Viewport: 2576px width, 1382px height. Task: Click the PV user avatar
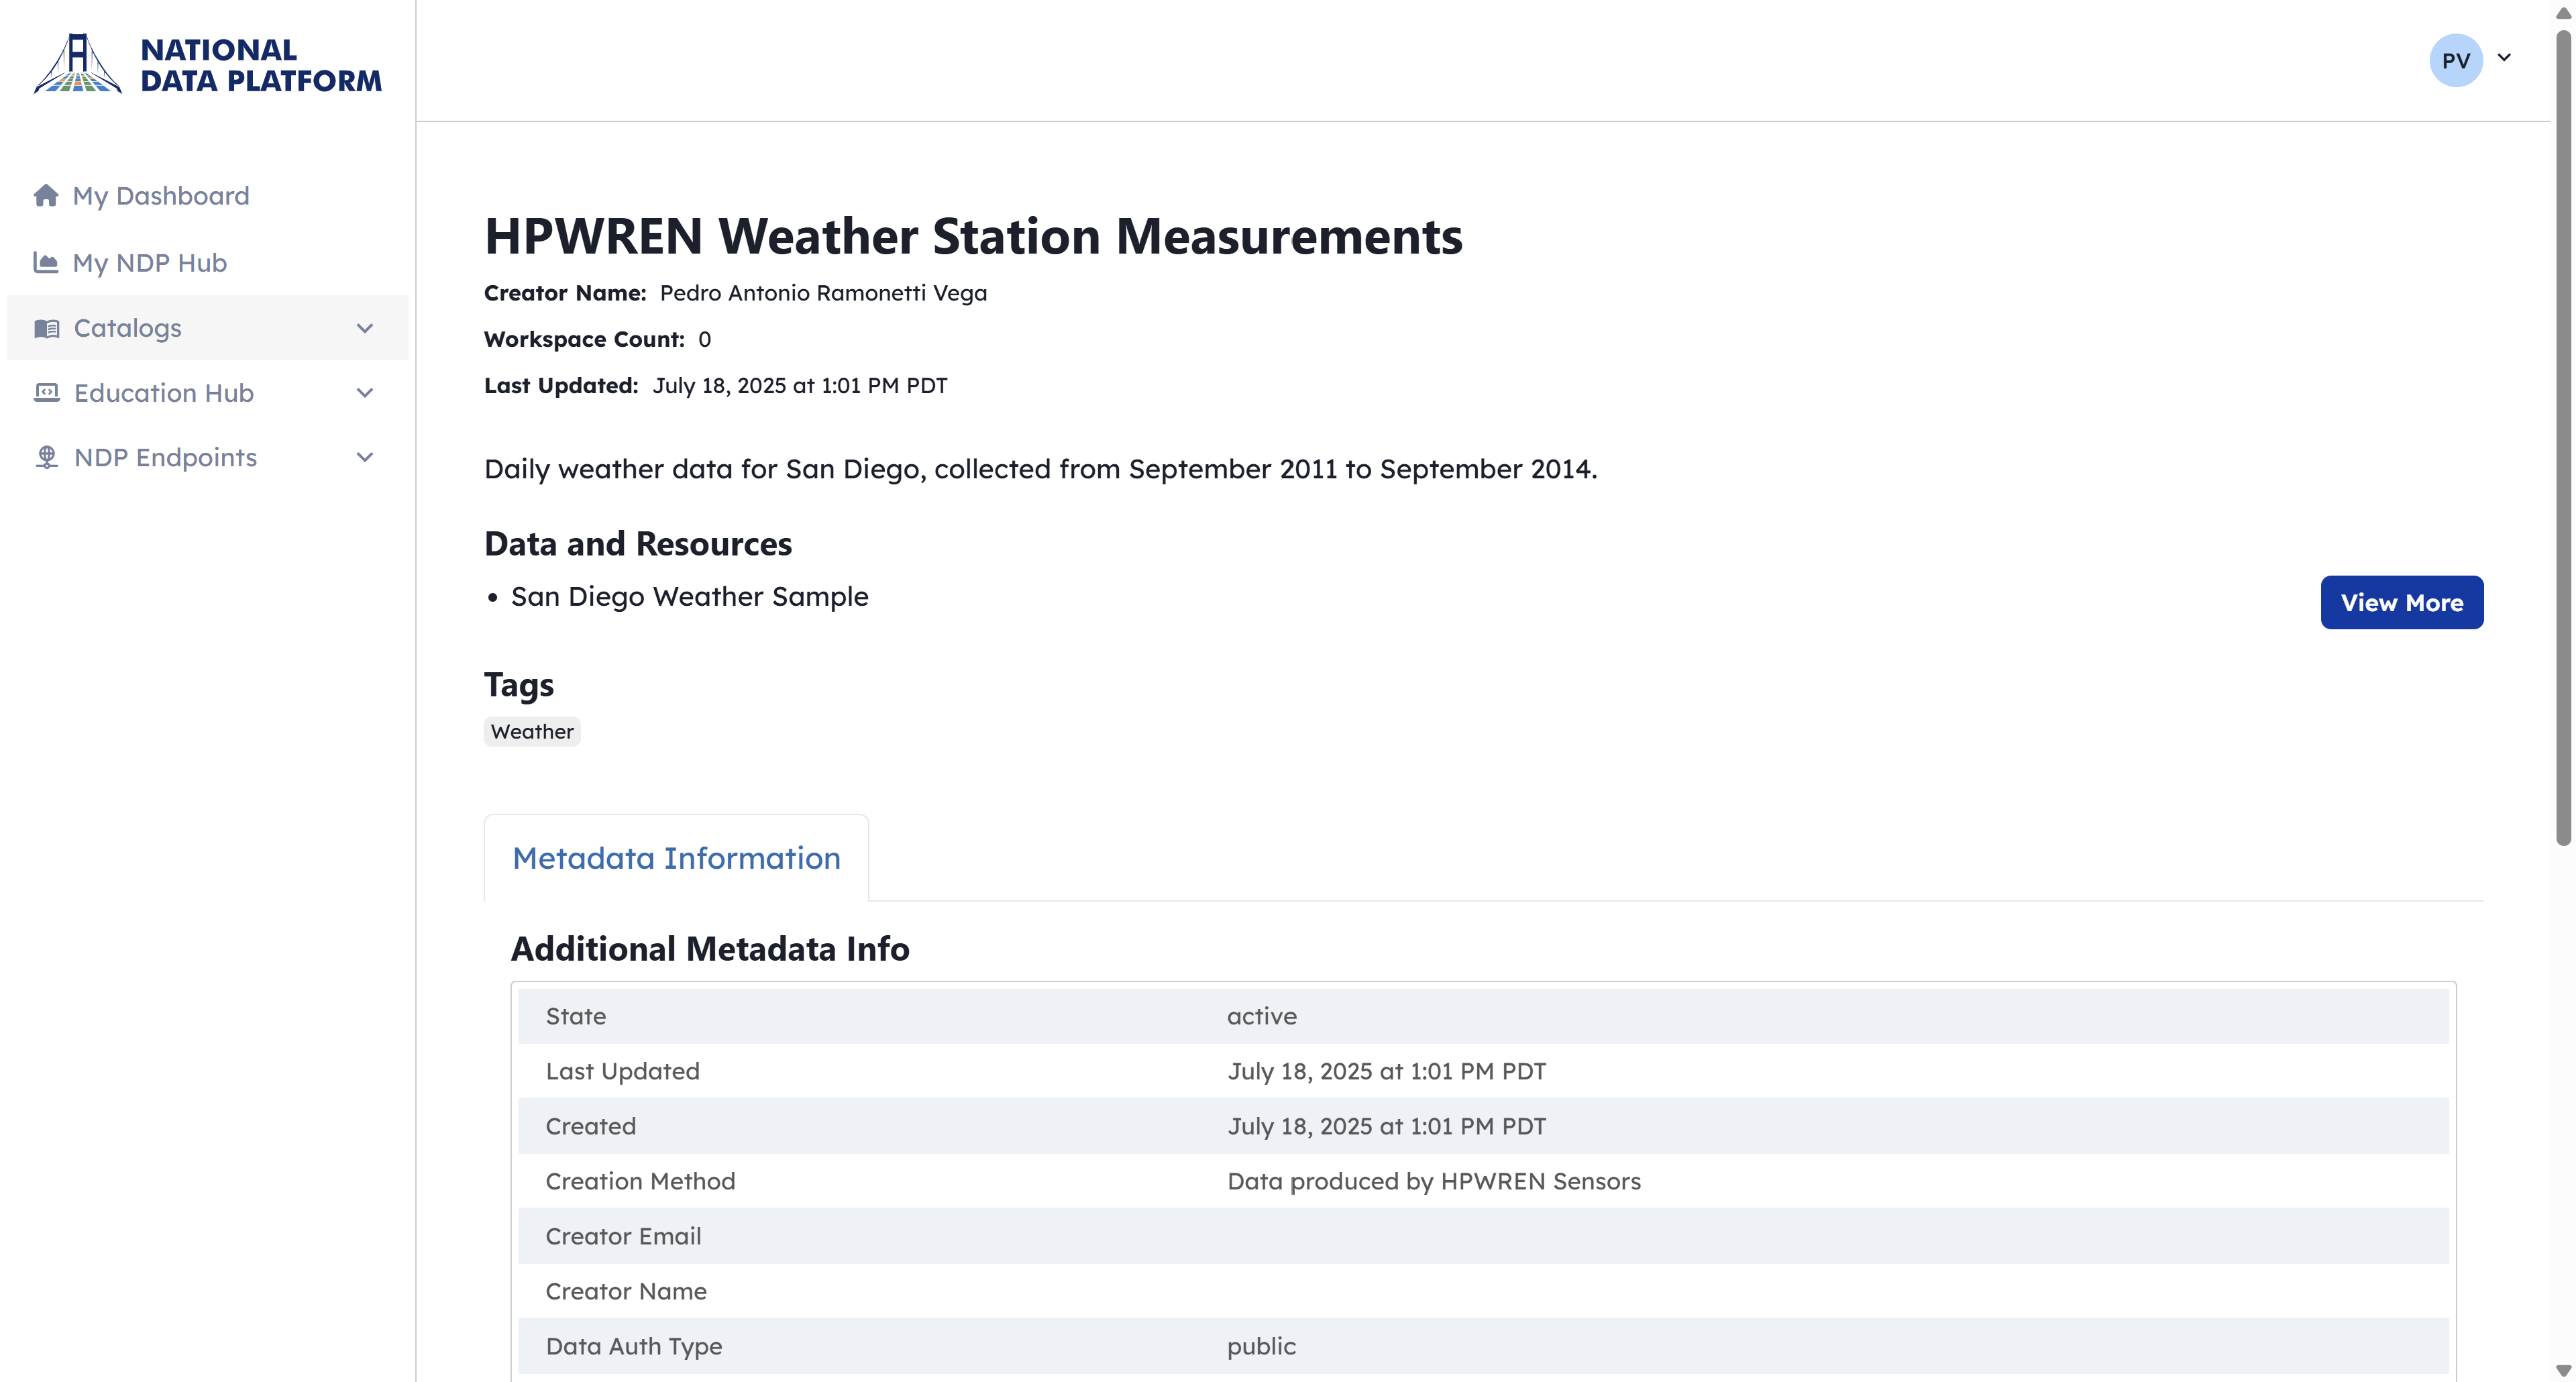click(2455, 60)
